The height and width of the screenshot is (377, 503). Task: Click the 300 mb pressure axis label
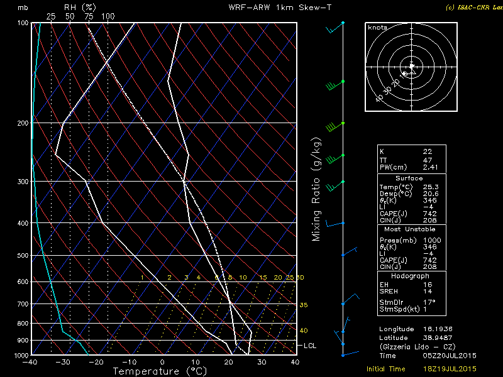point(23,182)
